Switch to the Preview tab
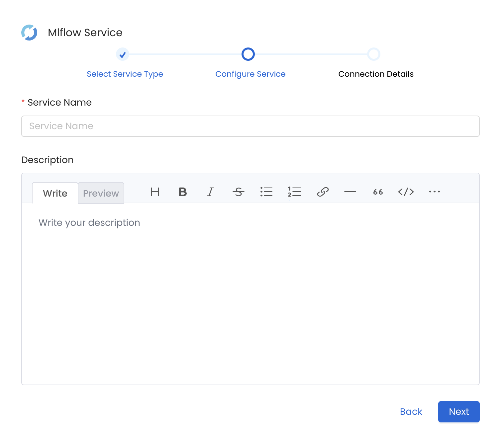Image resolution: width=503 pixels, height=445 pixels. (101, 193)
